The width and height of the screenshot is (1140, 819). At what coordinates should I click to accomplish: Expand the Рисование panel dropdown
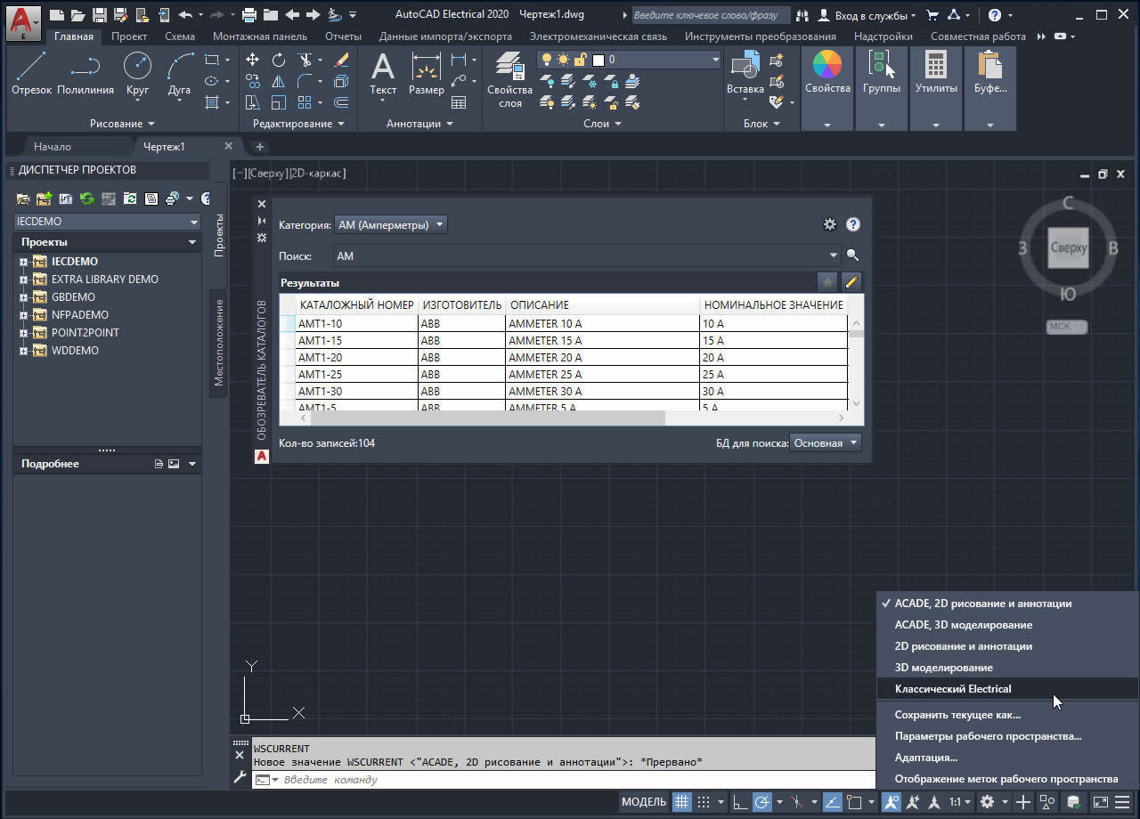(x=122, y=124)
